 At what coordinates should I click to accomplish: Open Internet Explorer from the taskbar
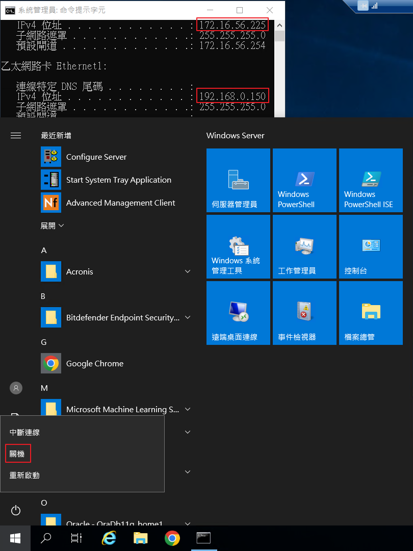(x=109, y=538)
